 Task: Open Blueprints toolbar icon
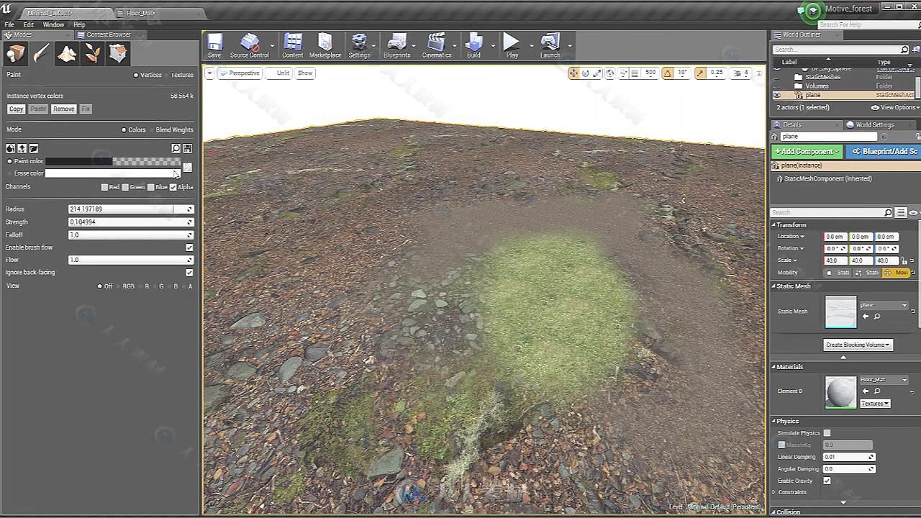tap(396, 45)
